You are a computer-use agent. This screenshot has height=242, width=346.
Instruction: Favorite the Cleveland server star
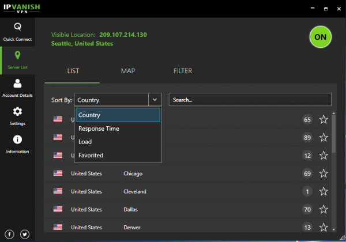(x=324, y=191)
